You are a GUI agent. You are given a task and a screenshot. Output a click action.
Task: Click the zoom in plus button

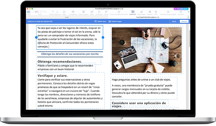(45, 12)
